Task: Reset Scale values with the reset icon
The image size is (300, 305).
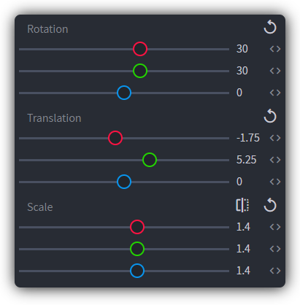Action: pos(270,205)
